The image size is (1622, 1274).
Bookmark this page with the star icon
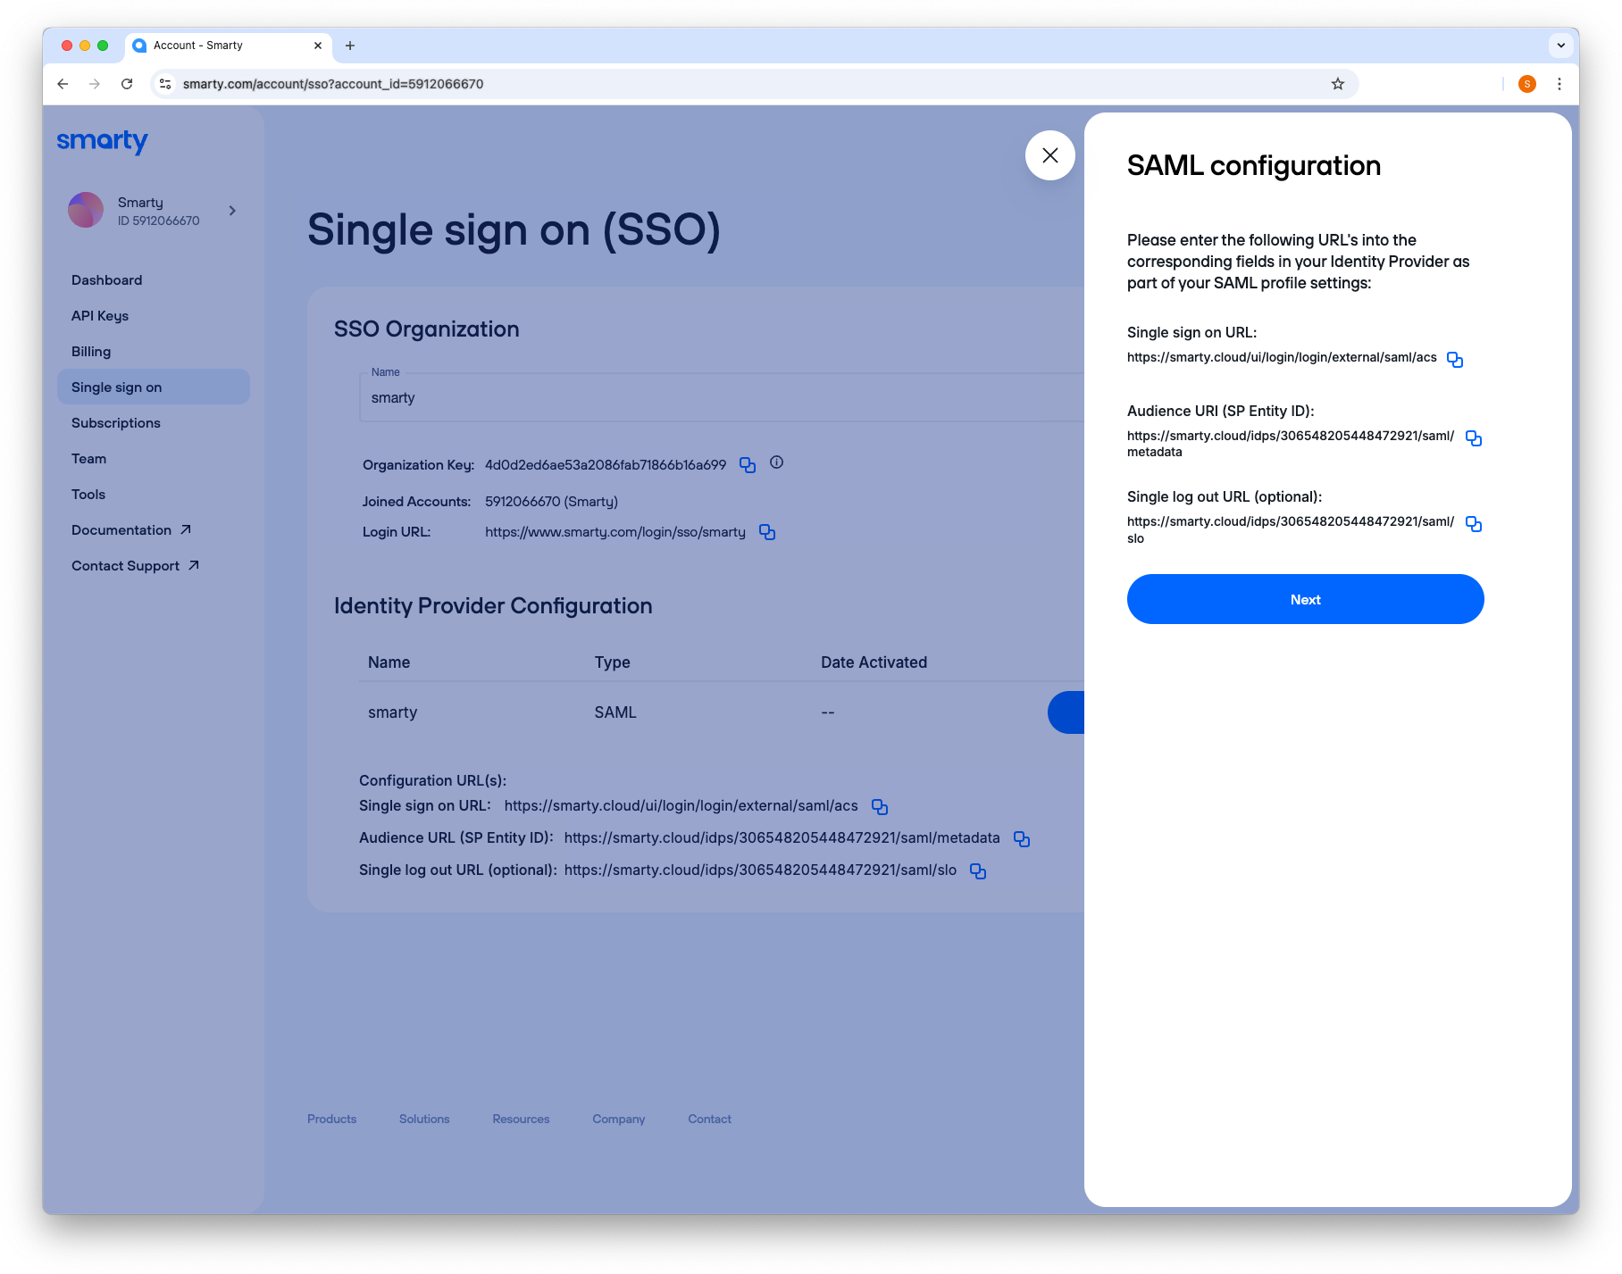click(x=1337, y=84)
